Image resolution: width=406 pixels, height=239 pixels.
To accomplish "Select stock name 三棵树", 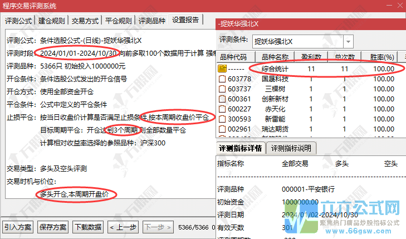I will [x=275, y=89].
